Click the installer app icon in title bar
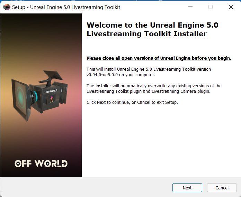The width and height of the screenshot is (241, 197). (7, 7)
